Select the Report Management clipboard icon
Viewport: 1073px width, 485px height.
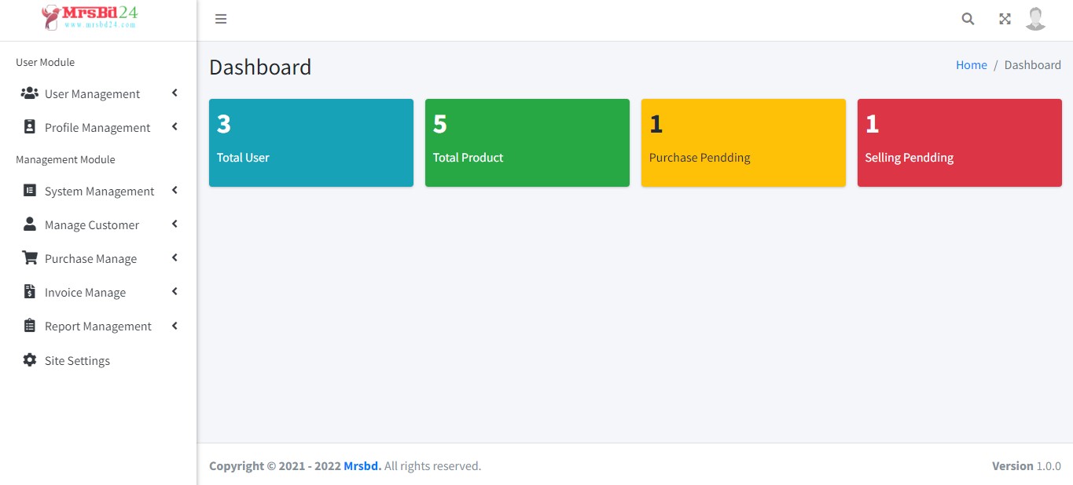point(29,325)
